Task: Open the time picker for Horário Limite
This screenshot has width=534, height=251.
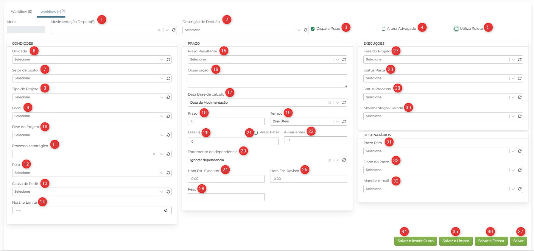Action: tap(166, 211)
